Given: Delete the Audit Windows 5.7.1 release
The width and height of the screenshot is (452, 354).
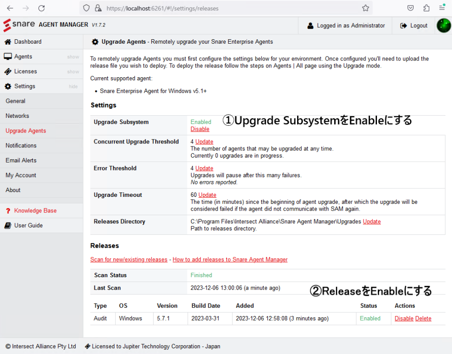Looking at the screenshot, I should 423,319.
